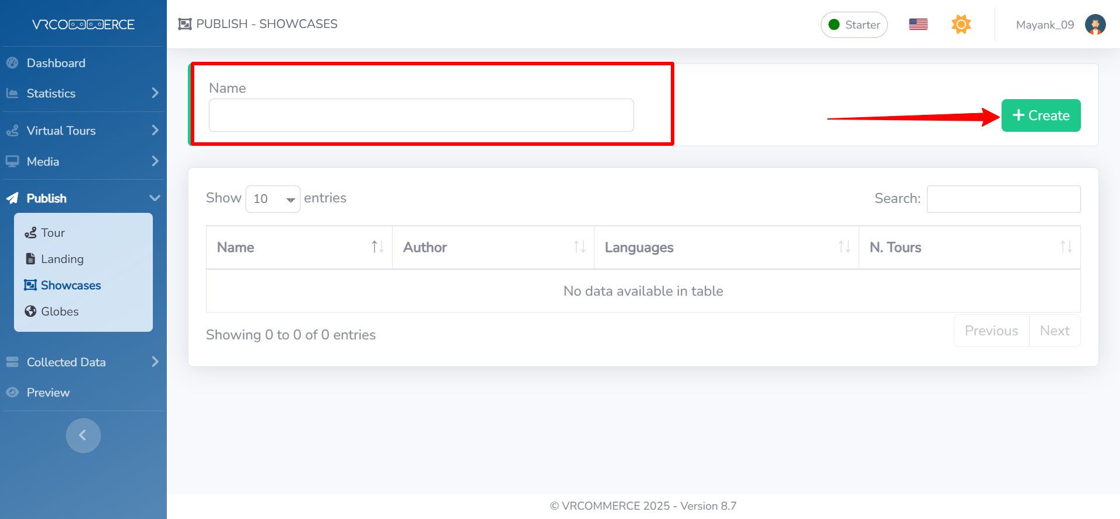1120x519 pixels.
Task: Open the US flag language selector
Action: [918, 24]
